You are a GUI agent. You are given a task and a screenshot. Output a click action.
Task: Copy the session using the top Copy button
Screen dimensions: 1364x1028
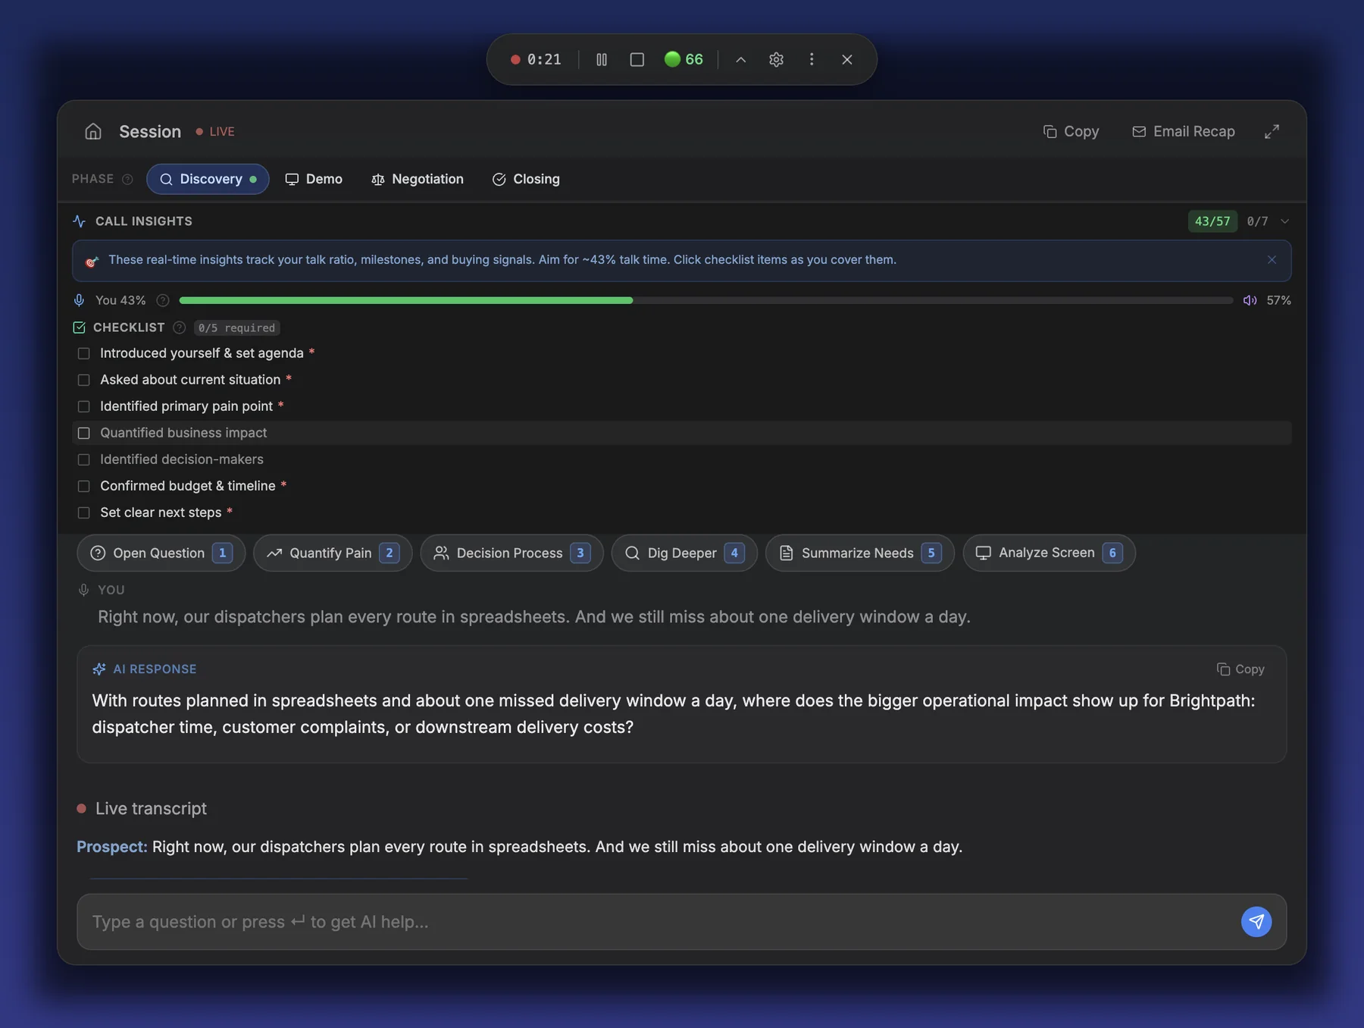pyautogui.click(x=1071, y=131)
